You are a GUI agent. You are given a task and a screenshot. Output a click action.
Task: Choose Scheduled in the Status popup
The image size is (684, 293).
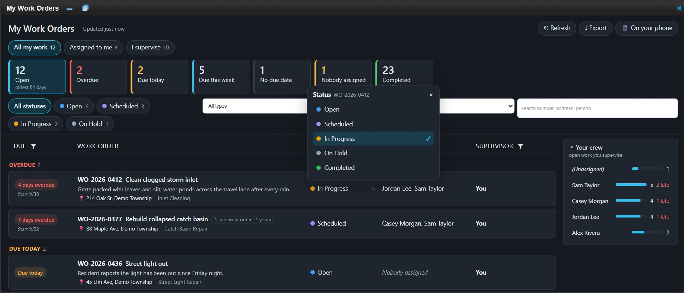pyautogui.click(x=373, y=124)
